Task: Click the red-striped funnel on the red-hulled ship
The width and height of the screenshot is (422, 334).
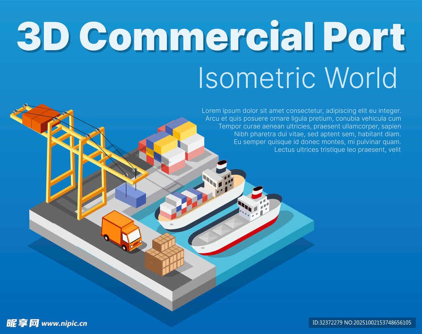Action: pos(257,192)
